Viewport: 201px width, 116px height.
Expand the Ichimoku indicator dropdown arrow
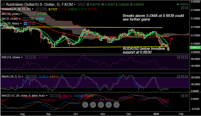pyautogui.click(x=33, y=9)
